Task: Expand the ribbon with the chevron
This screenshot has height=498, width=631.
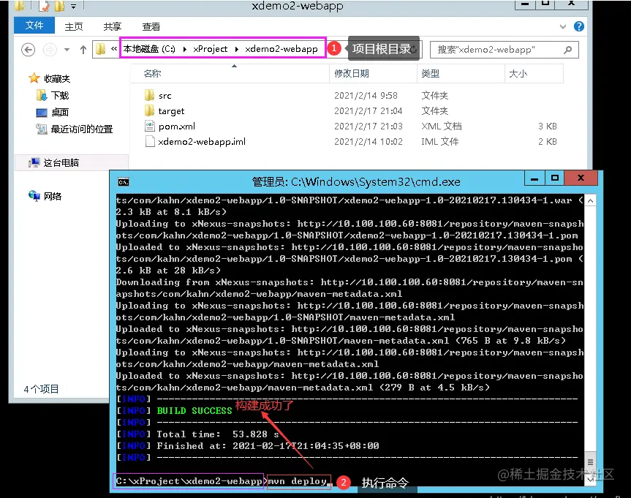Action: click(562, 26)
